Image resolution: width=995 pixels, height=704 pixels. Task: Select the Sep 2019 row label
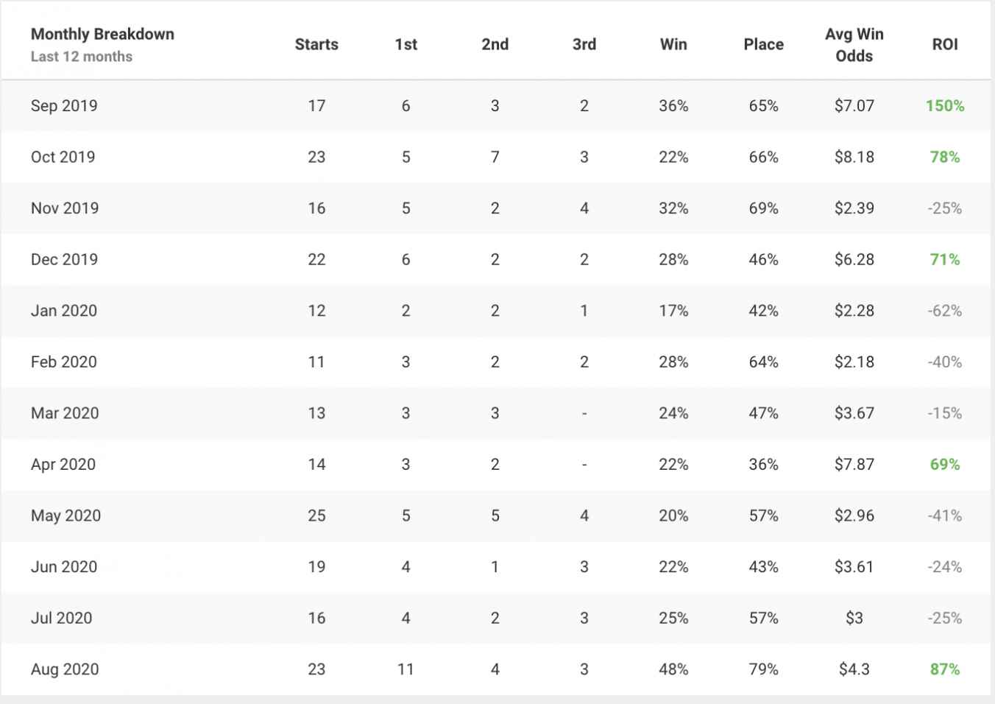tap(64, 105)
